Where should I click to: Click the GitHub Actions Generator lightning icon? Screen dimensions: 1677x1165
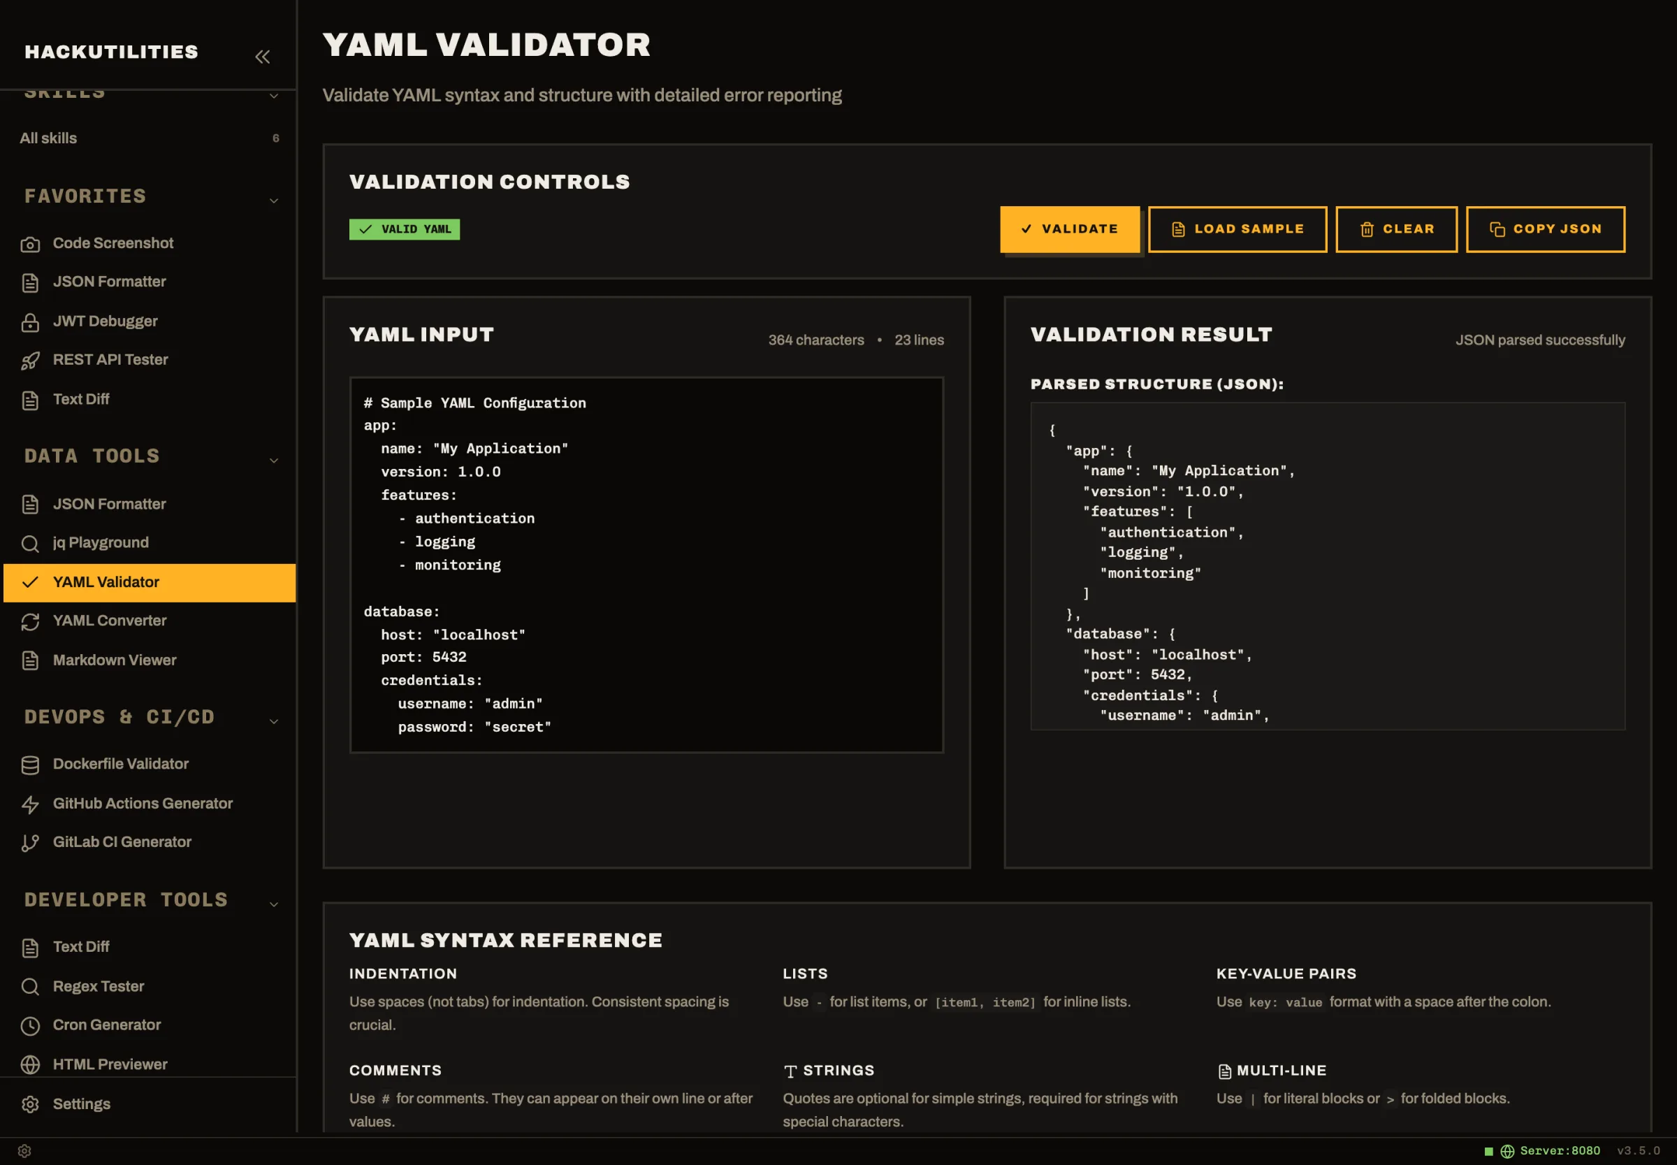pyautogui.click(x=30, y=804)
